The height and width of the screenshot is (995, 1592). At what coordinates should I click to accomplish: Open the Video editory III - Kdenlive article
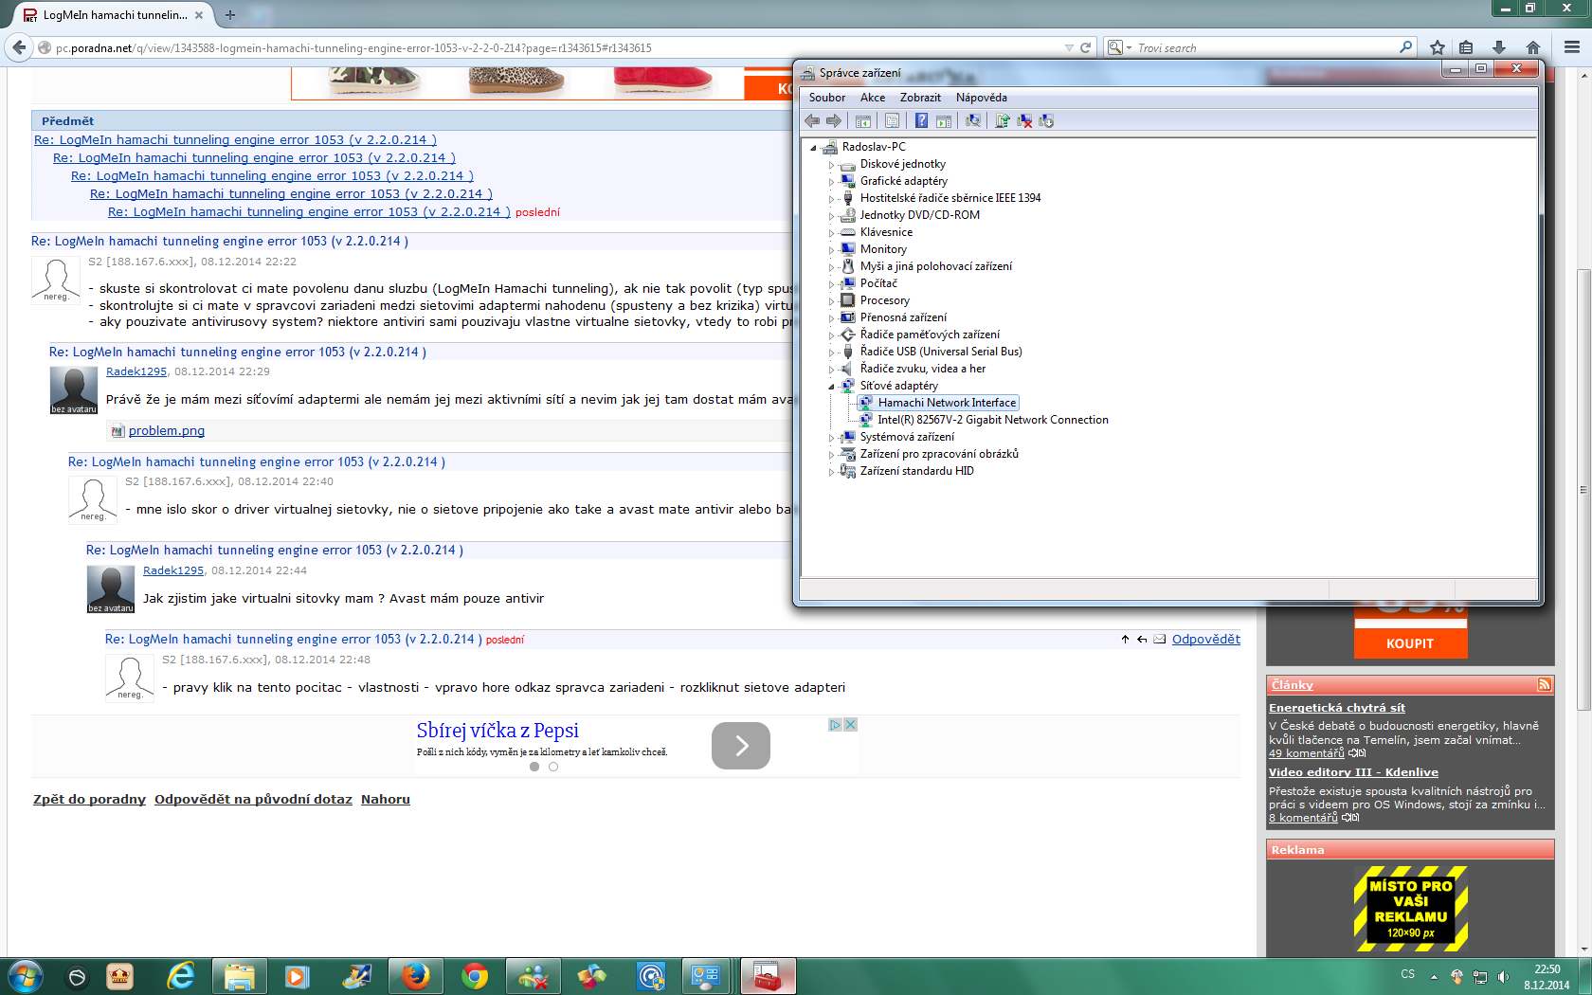(1354, 772)
